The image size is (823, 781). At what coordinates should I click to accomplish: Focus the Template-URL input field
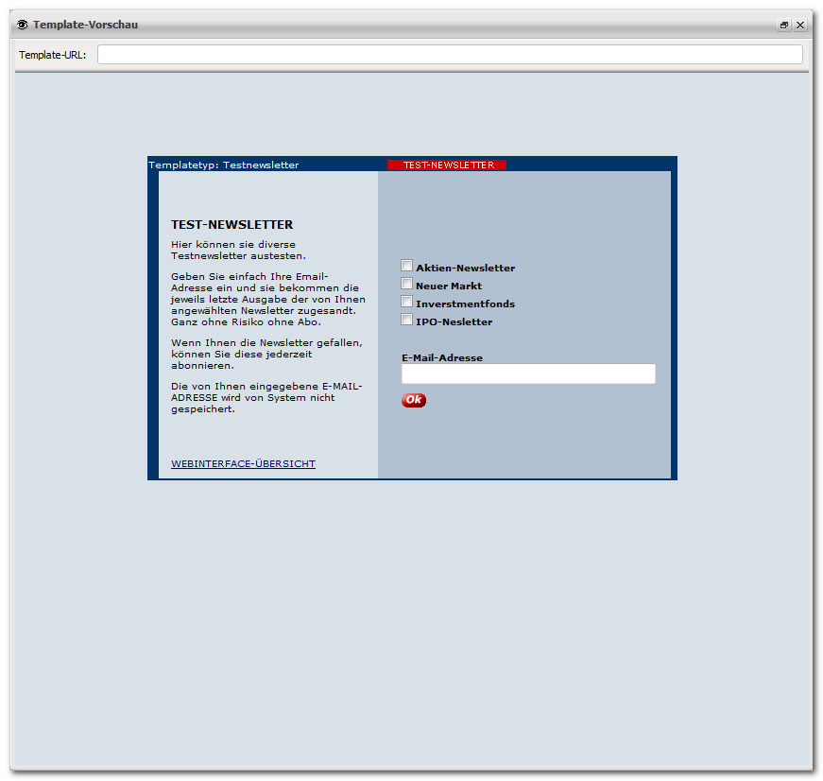[450, 55]
